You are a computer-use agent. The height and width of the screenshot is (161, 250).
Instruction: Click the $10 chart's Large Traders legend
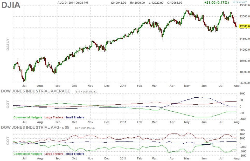54,117
